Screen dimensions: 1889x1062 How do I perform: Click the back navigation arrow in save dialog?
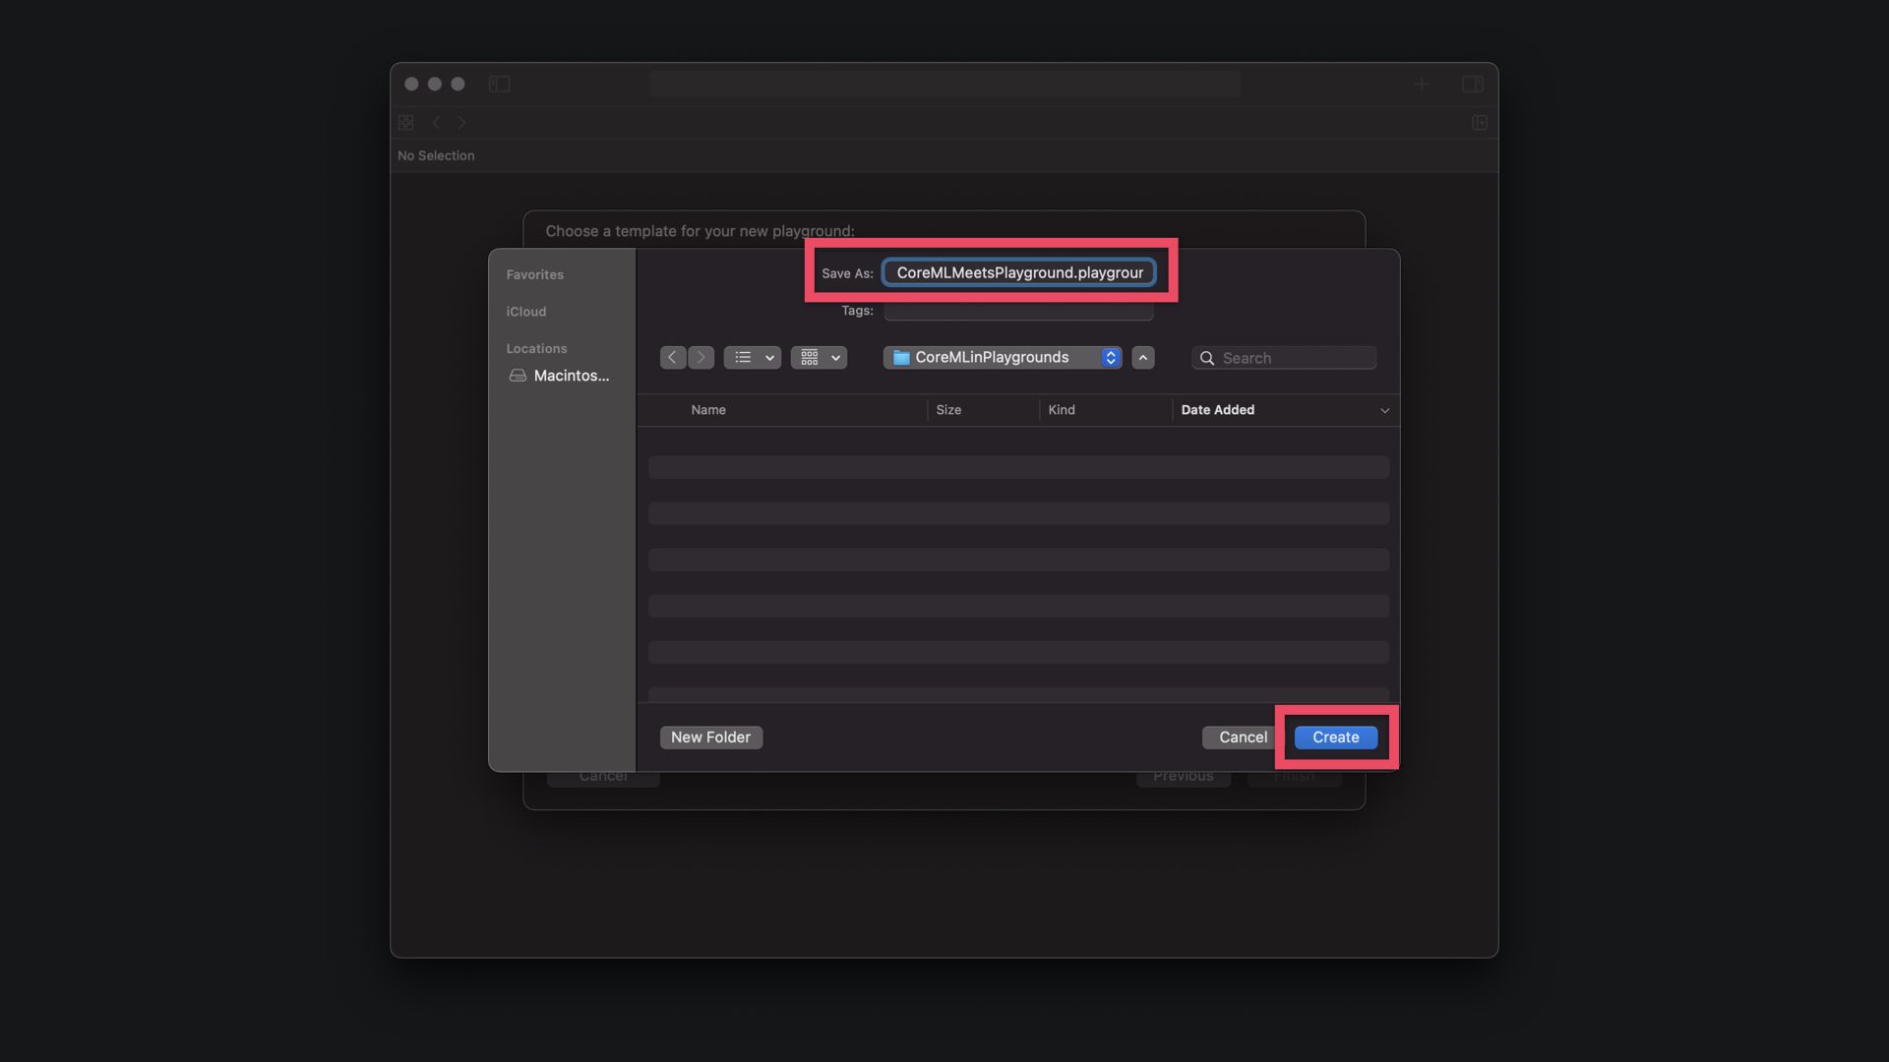[x=672, y=358]
